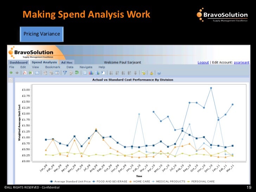
Task: Expand the side panel with the plus button
Action: point(10,80)
